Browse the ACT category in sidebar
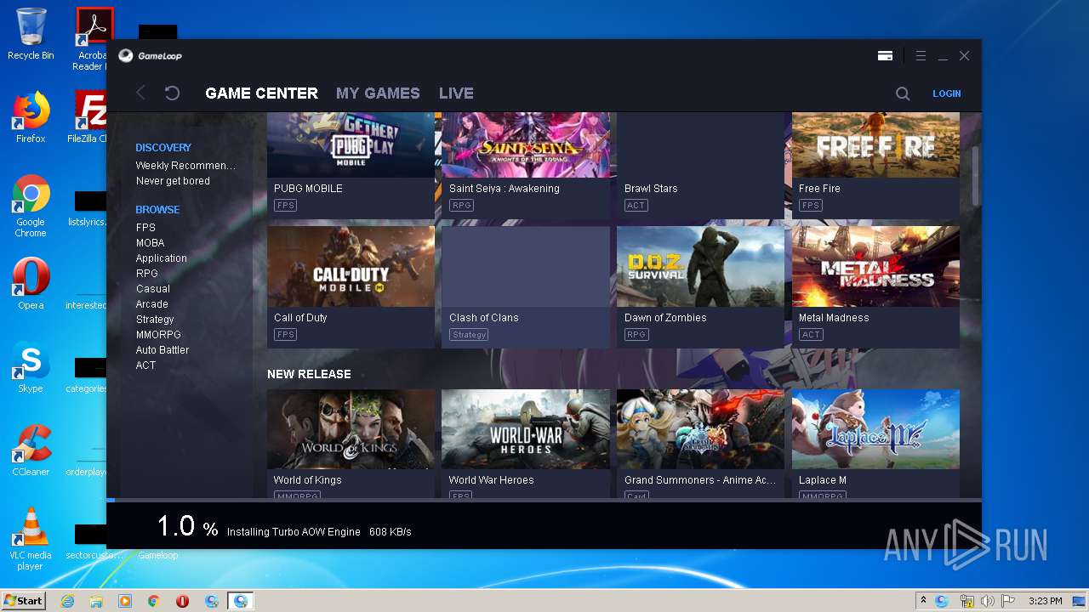This screenshot has width=1089, height=612. [x=145, y=365]
